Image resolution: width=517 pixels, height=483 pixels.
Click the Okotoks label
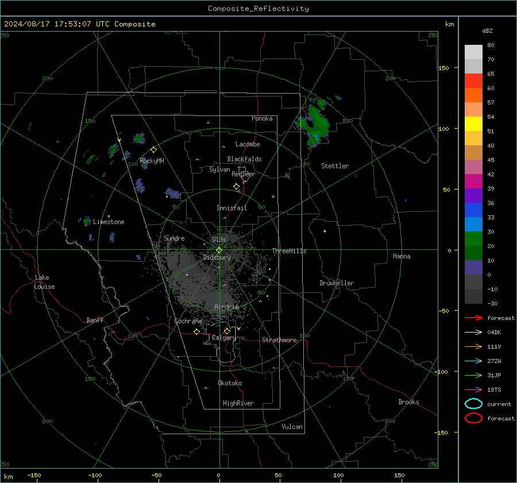pos(230,383)
